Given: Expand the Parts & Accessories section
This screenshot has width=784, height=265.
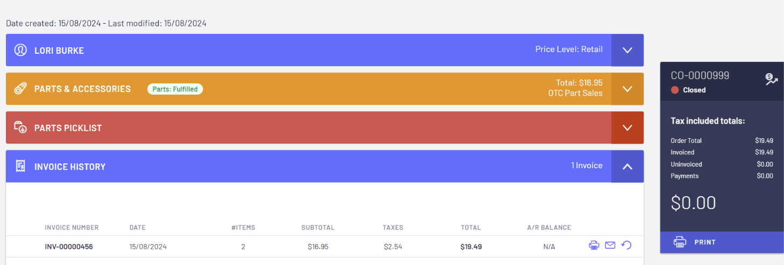Looking at the screenshot, I should [x=627, y=89].
